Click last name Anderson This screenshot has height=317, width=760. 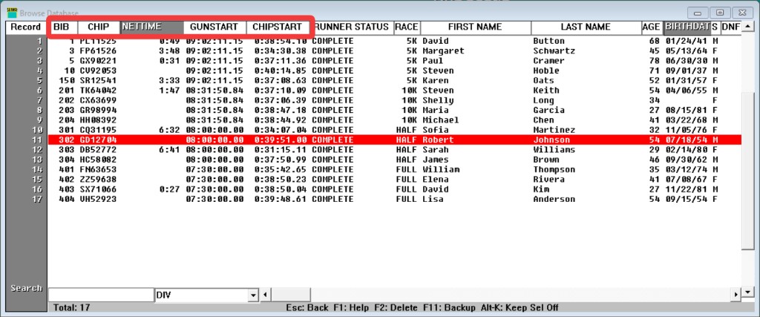click(554, 199)
